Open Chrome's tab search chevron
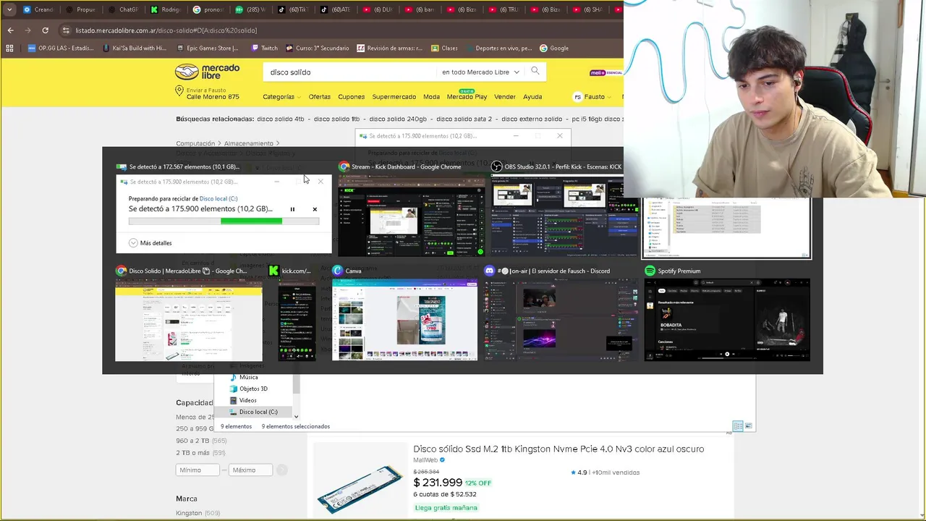 (9, 9)
